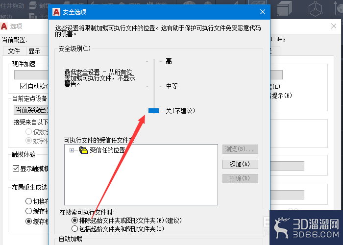Select the 受信任的位置 tree item text

[107, 150]
